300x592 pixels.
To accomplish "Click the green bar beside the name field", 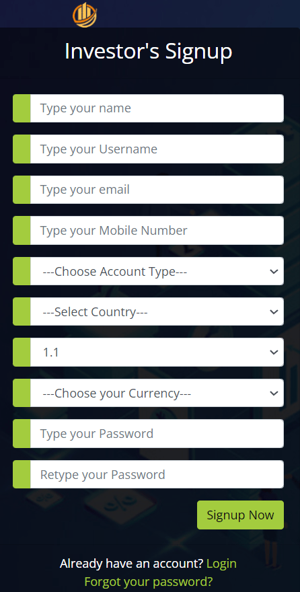I will (22, 108).
